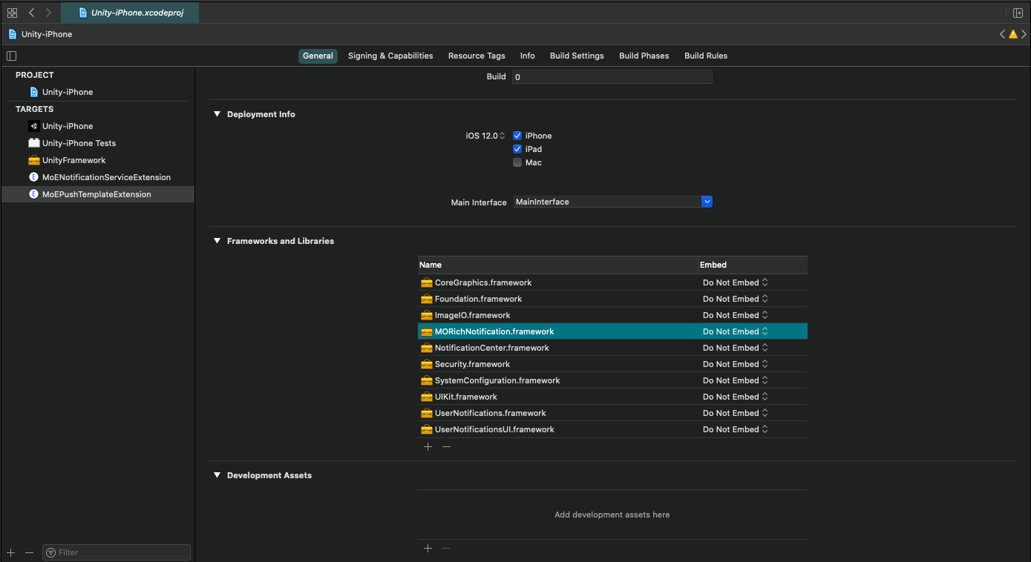Remove selected framework with minus button
Image resolution: width=1031 pixels, height=562 pixels.
[x=446, y=446]
